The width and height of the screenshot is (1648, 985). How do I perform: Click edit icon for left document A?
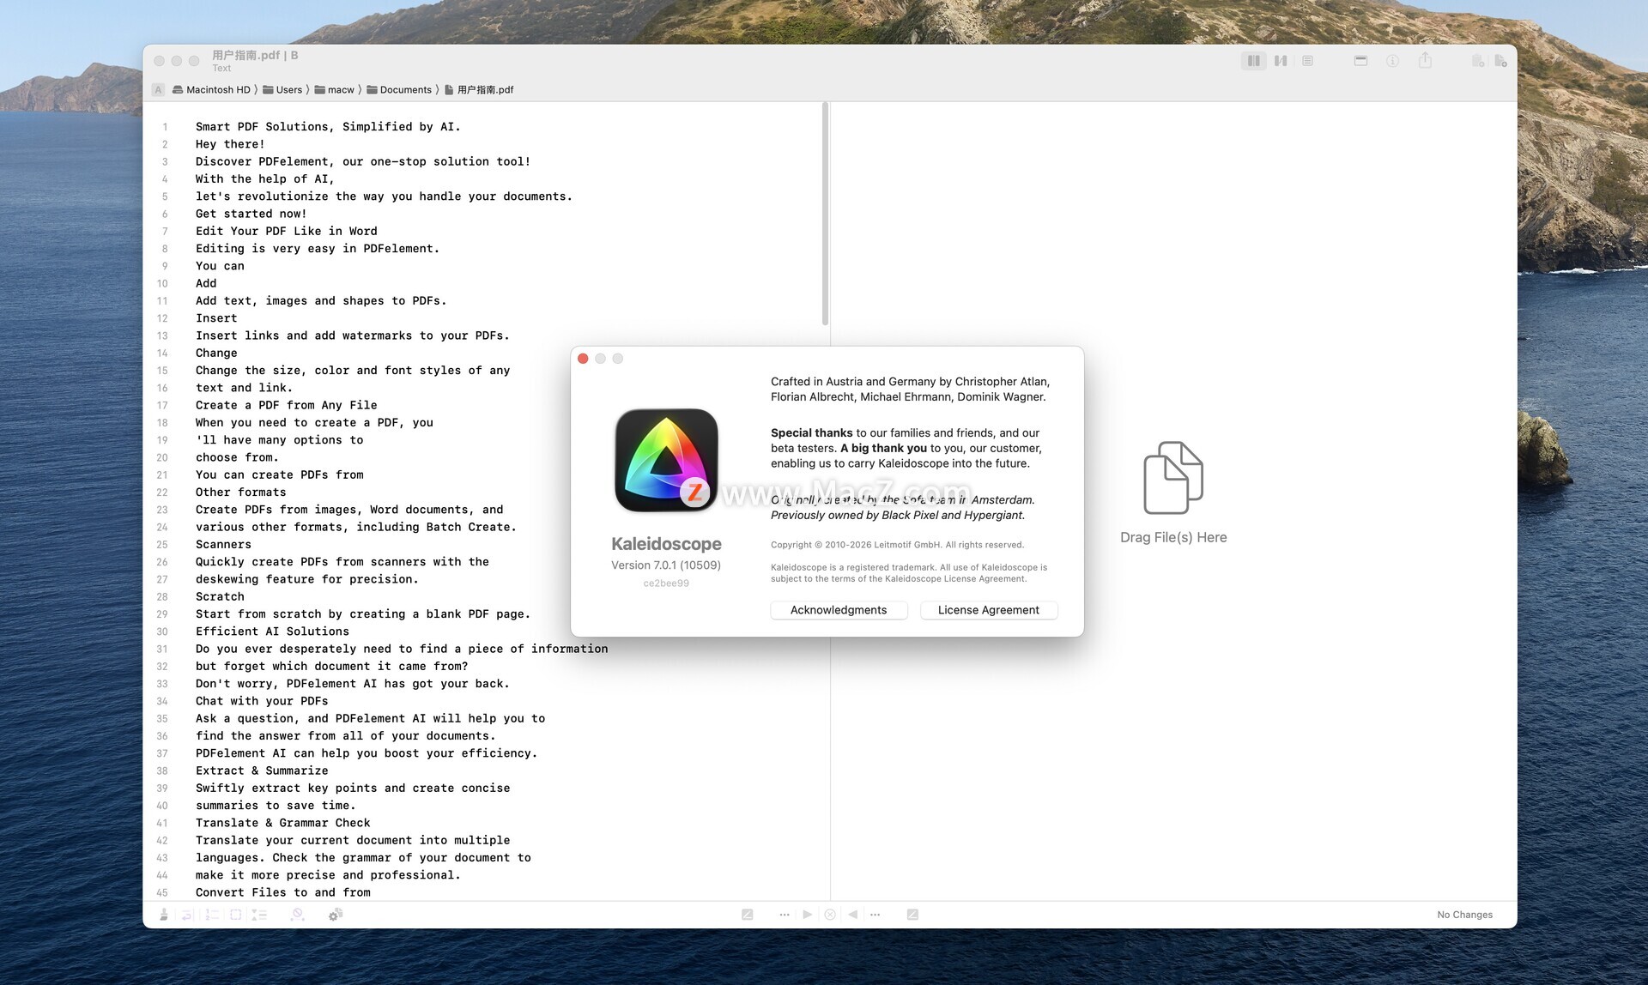click(x=748, y=915)
